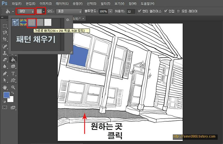This screenshot has width=223, height=144.
Task: Select the light white pattern thumbnail
Action: (48, 22)
